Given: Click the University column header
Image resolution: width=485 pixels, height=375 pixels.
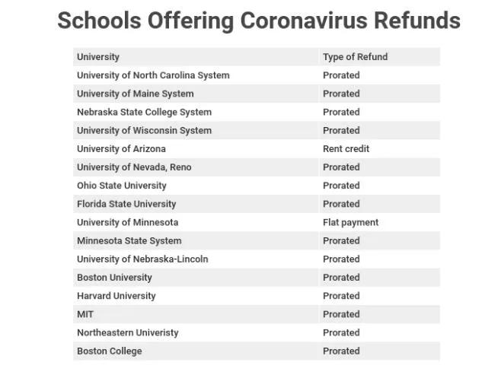Looking at the screenshot, I should point(98,57).
